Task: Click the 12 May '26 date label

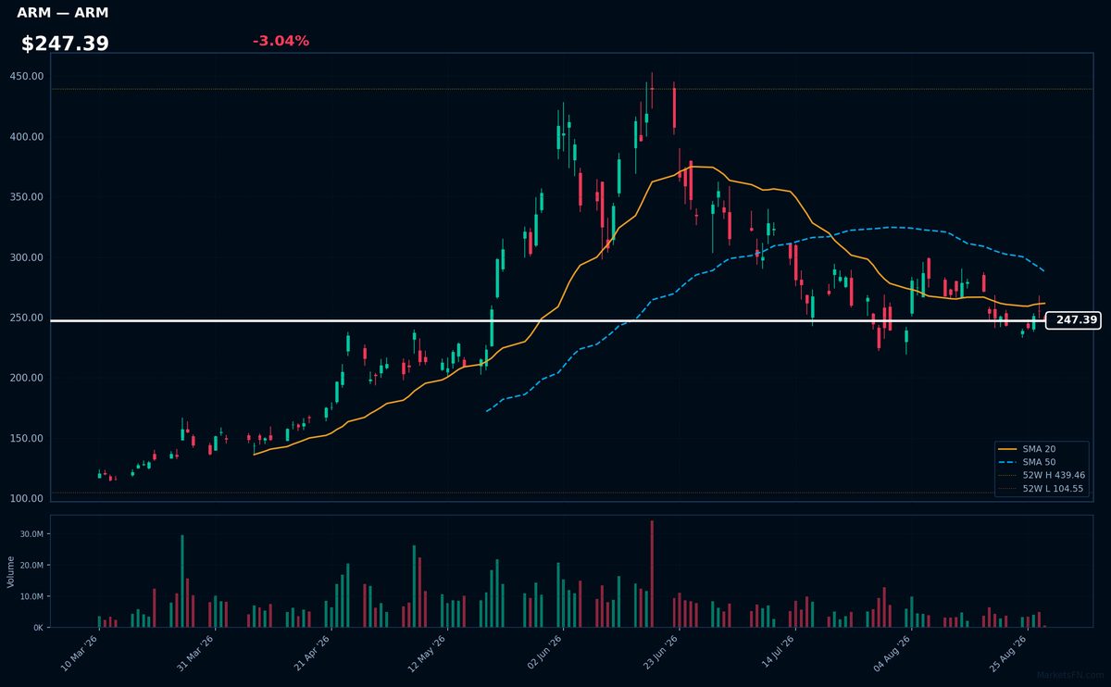Action: click(x=426, y=654)
